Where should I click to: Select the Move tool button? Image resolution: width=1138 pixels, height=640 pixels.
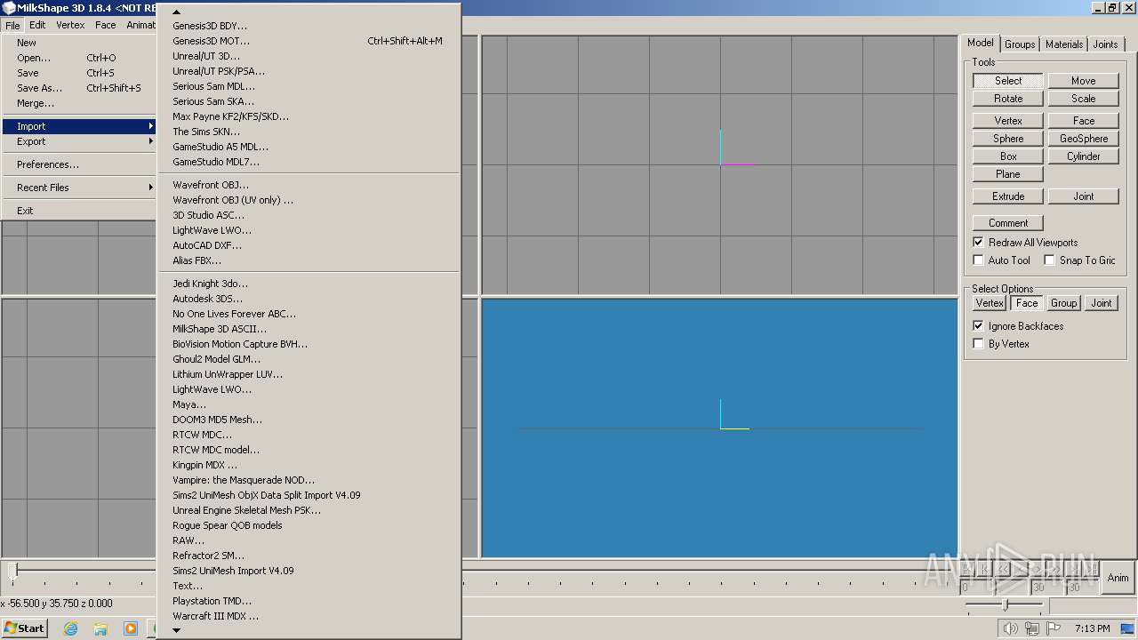[1083, 81]
